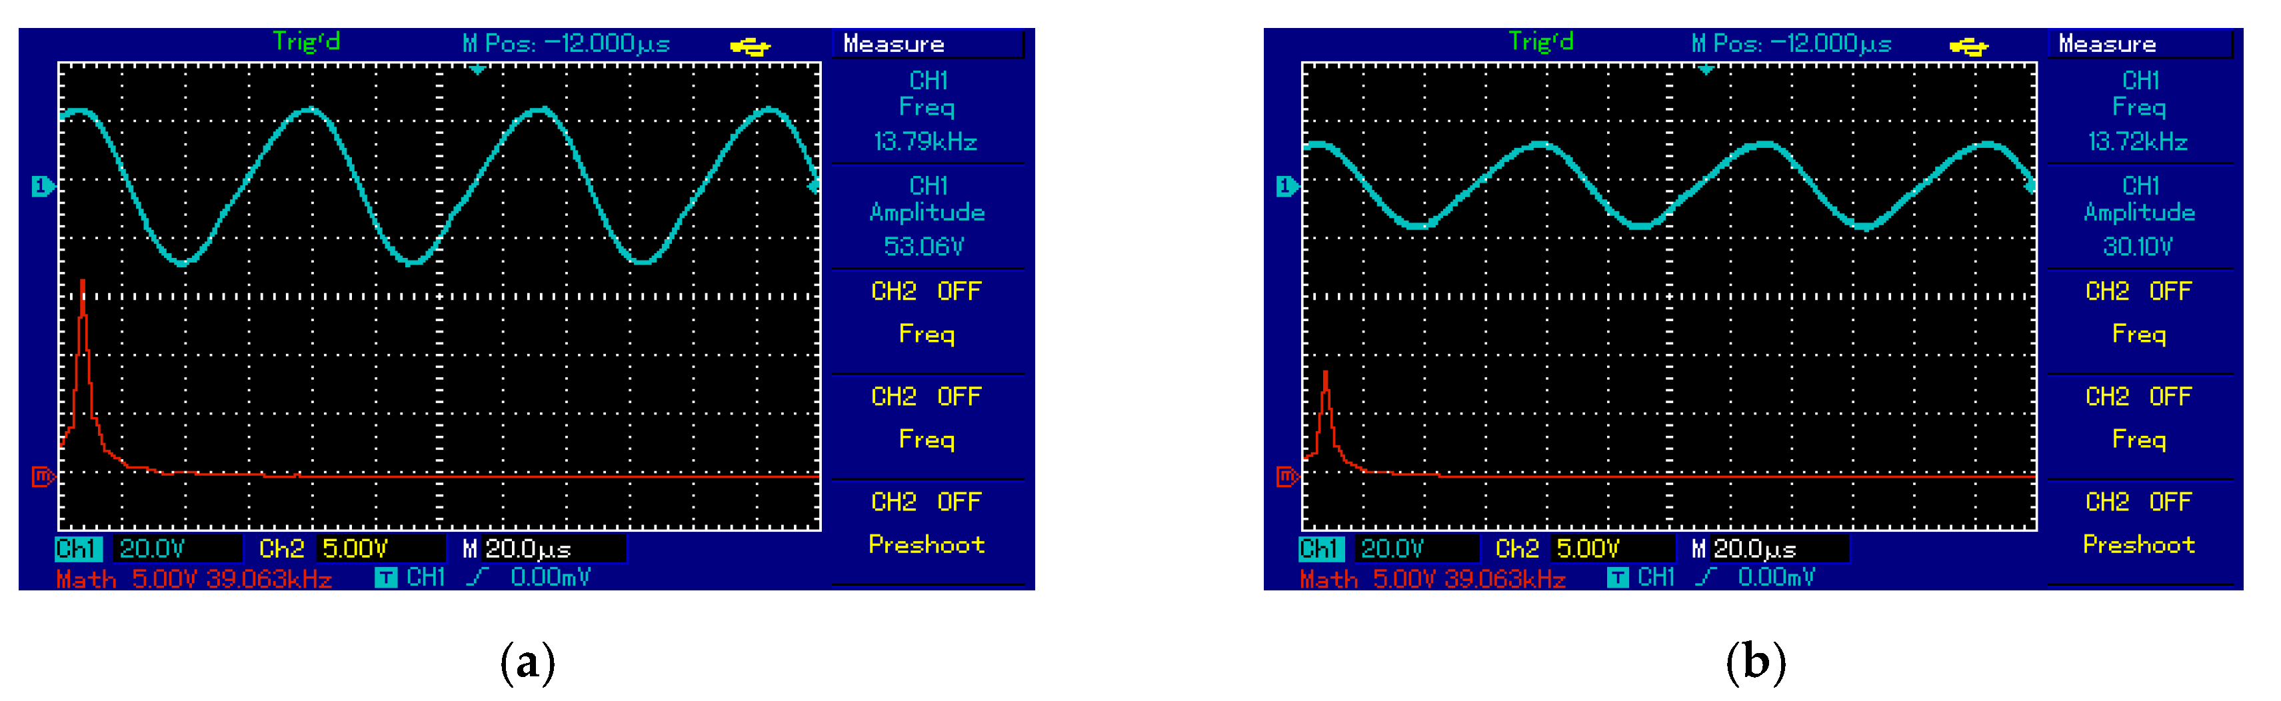Viewport: 2281px width, 701px height.
Task: Click rising edge trigger symbol in (a)
Action: tap(477, 577)
